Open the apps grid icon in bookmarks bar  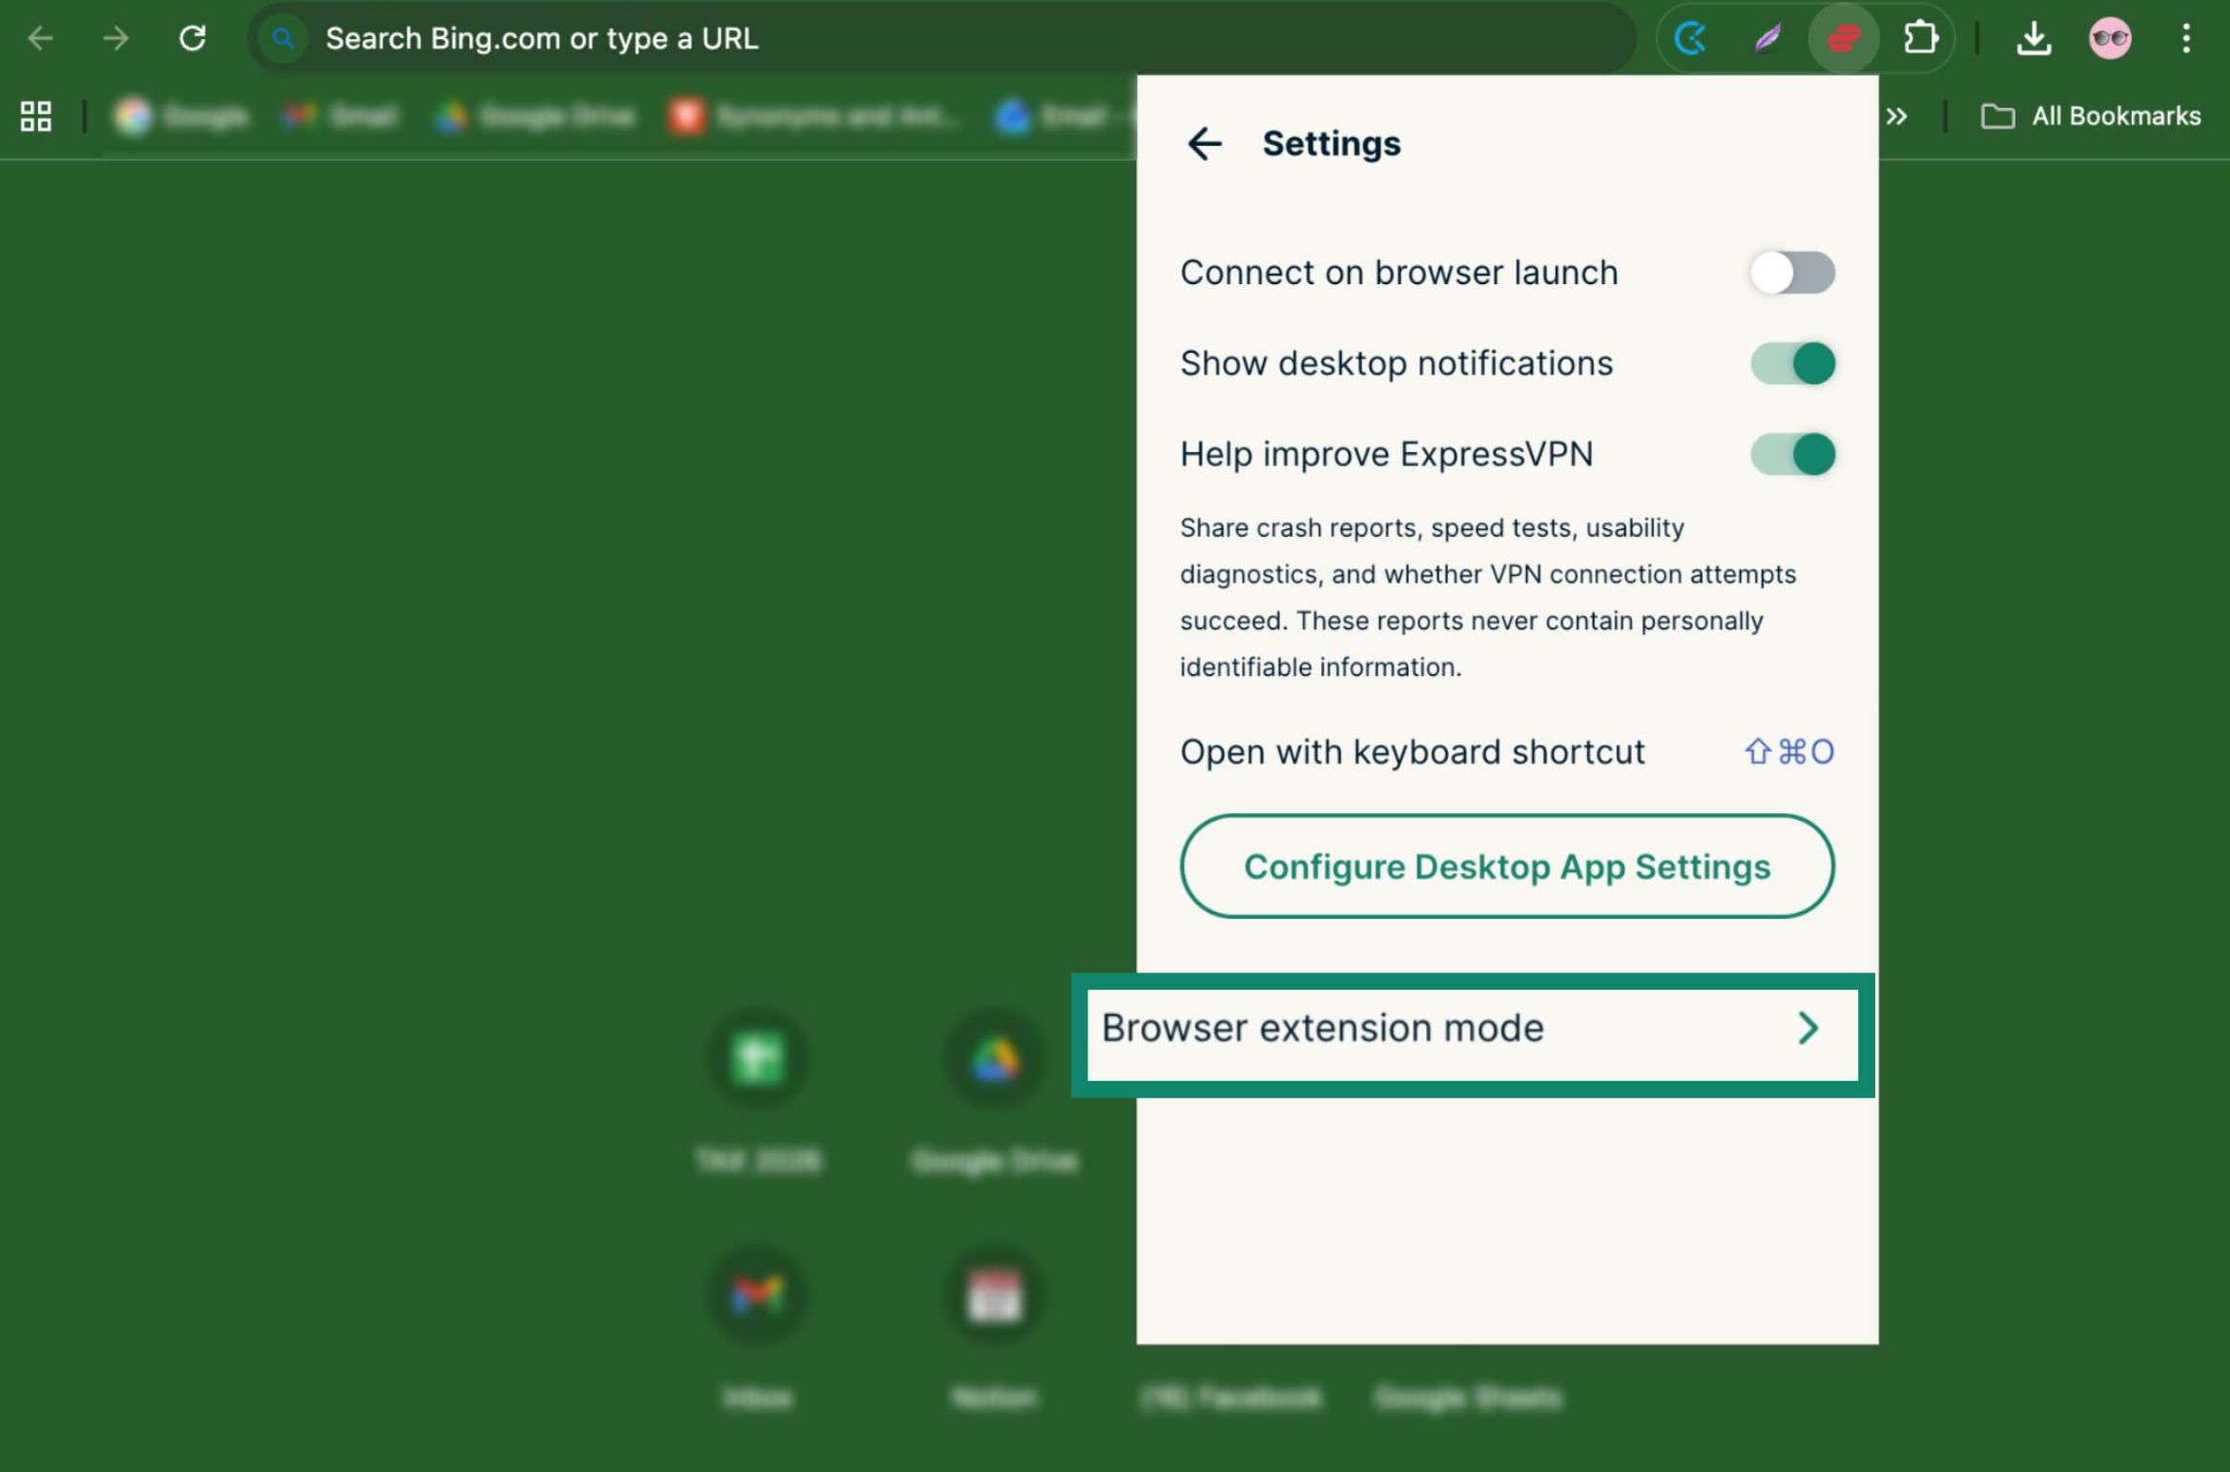pos(36,116)
